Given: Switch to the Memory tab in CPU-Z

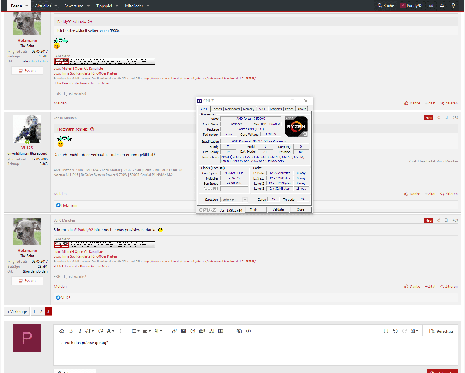Looking at the screenshot, I should 249,109.
